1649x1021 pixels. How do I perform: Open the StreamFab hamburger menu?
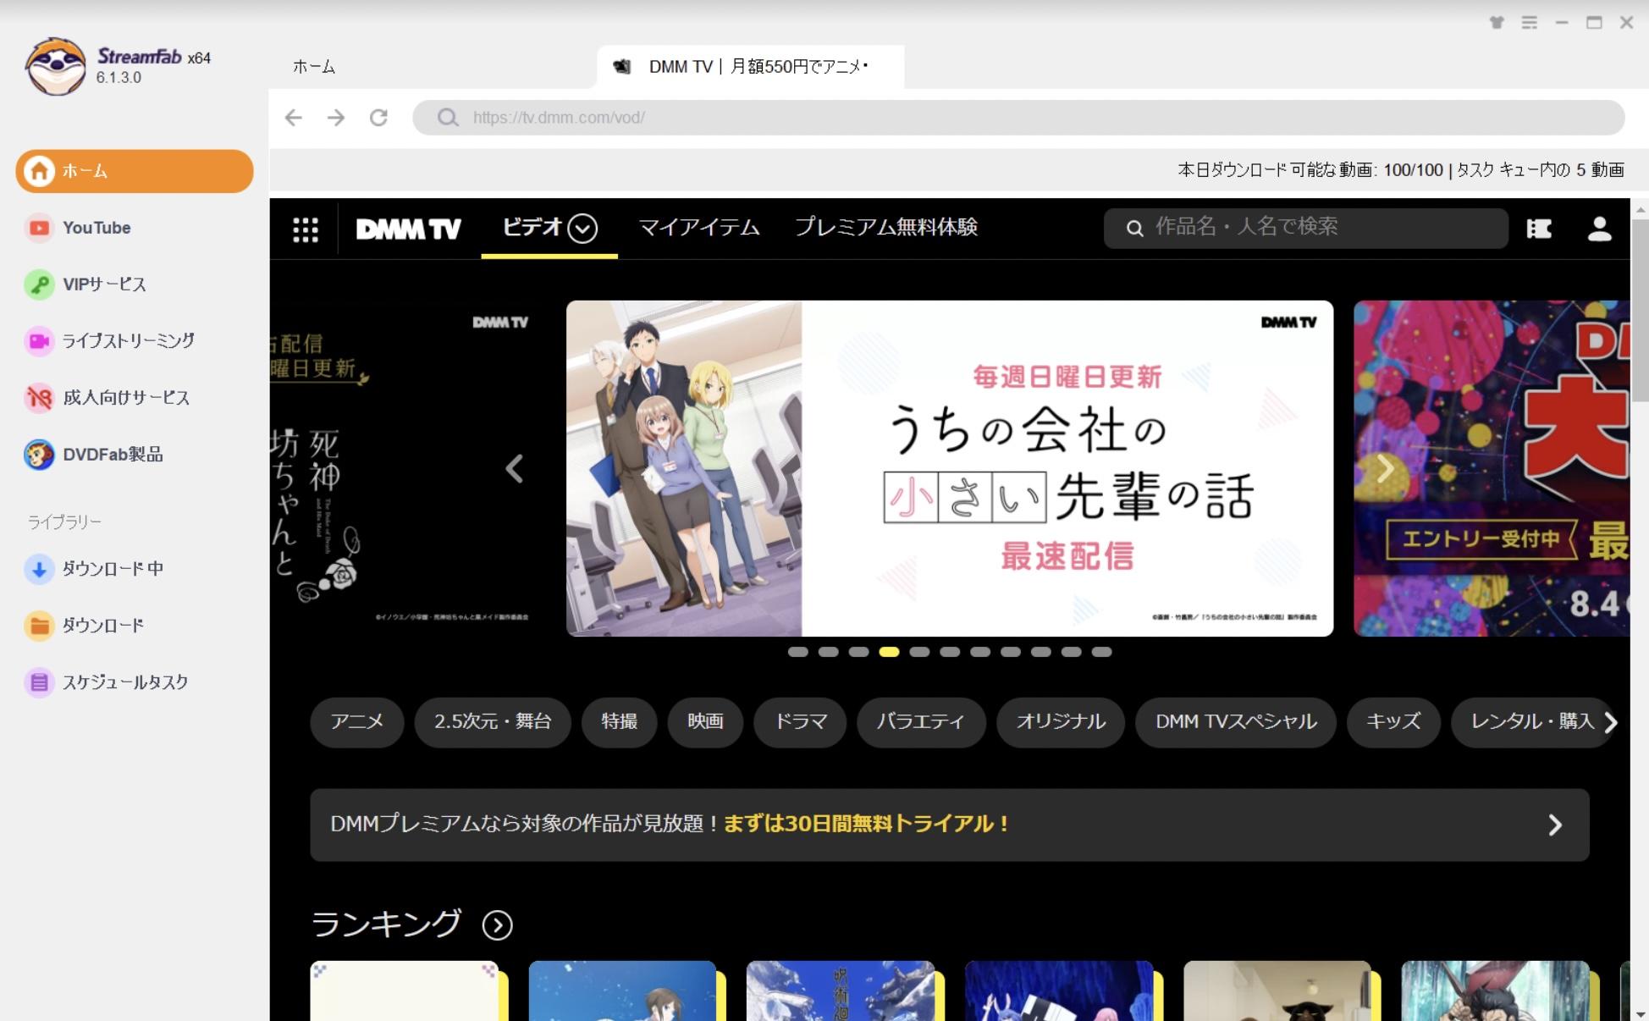1529,23
